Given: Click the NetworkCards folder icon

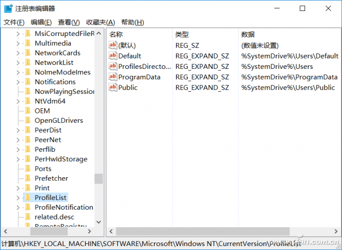Looking at the screenshot, I should click(x=28, y=53).
